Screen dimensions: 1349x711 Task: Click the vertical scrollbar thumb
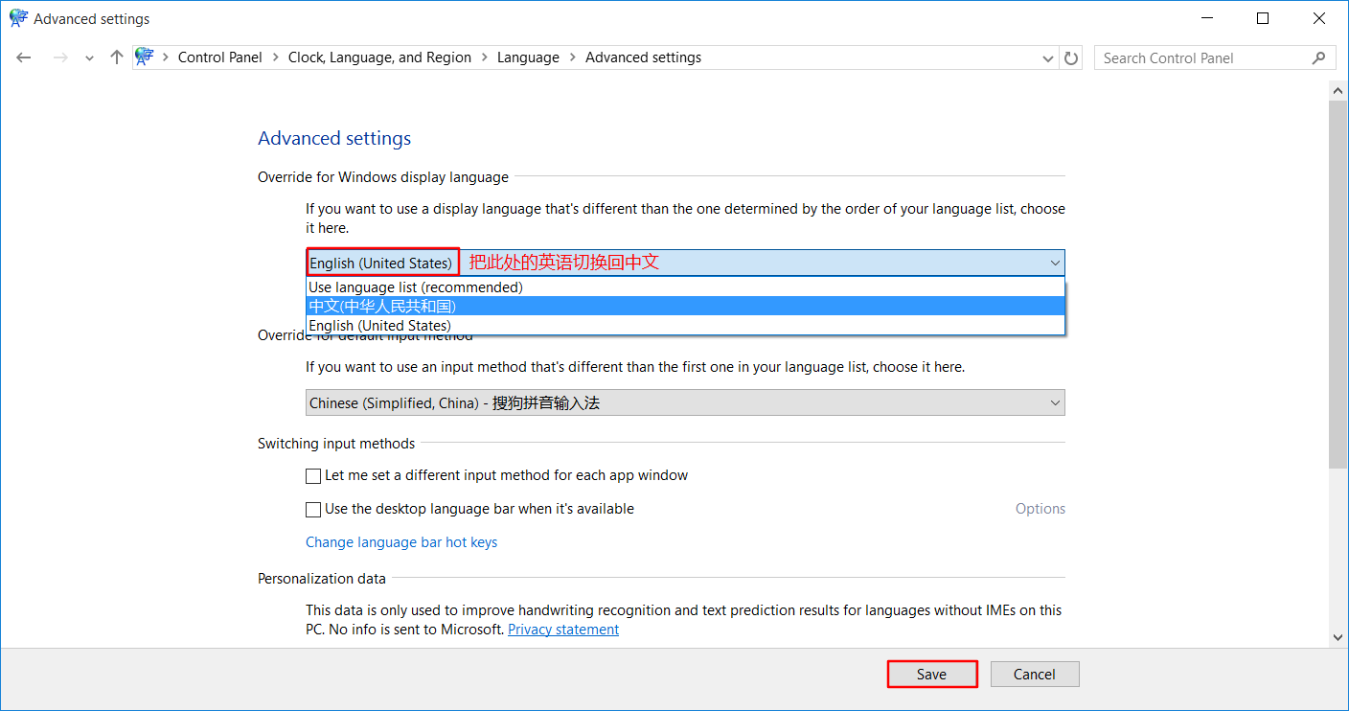click(1338, 283)
